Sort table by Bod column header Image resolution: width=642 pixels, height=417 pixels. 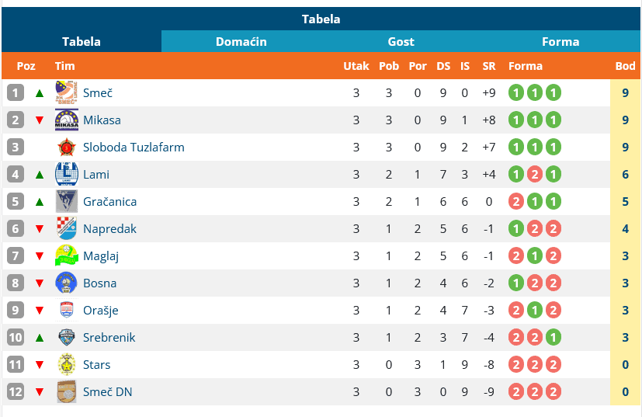pos(626,66)
